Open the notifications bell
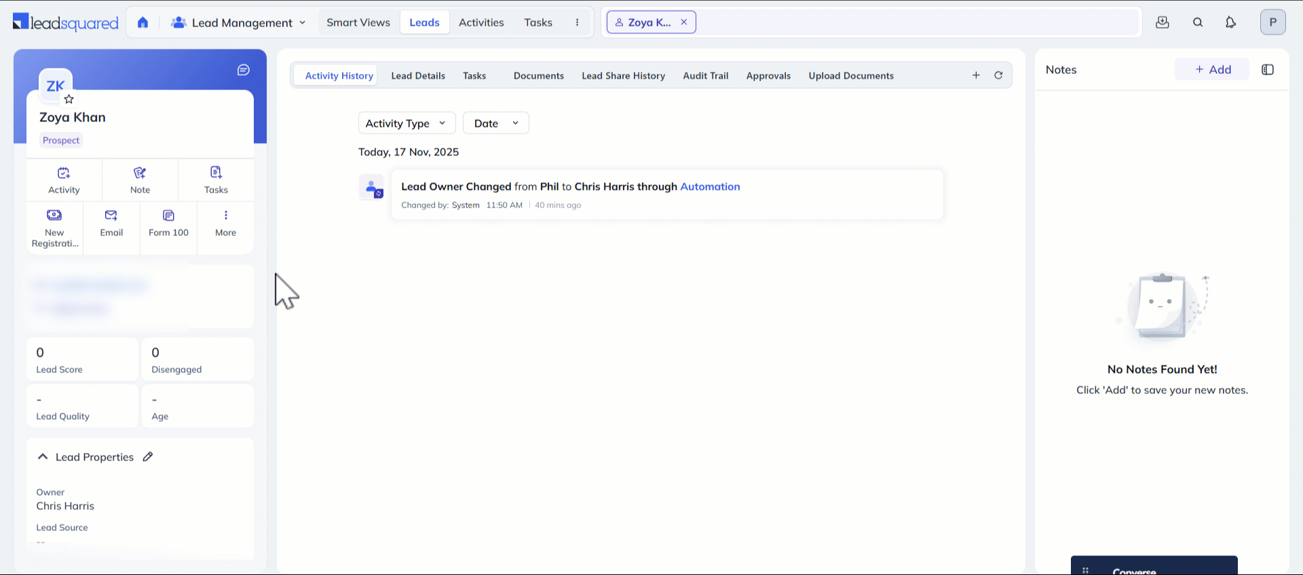 pyautogui.click(x=1230, y=22)
